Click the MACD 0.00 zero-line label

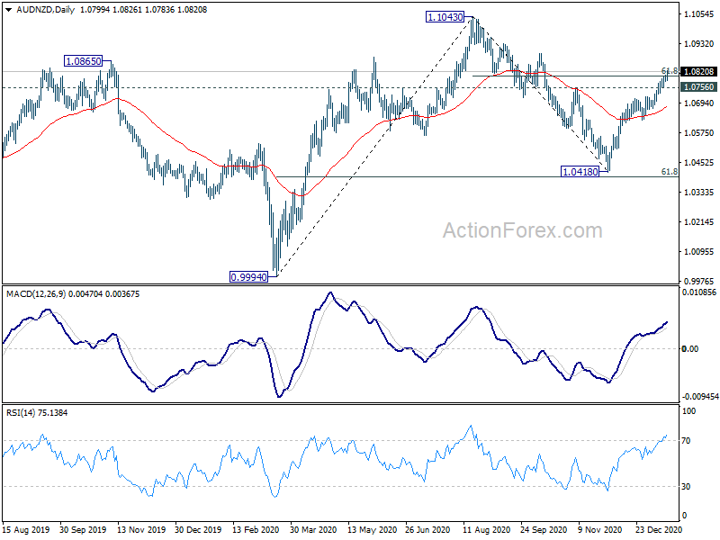pos(690,349)
